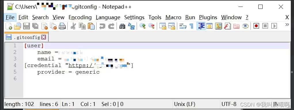This screenshot has height=110, width=294.
Task: Click 'Ln : 1' in the status bar
Action: (68, 104)
